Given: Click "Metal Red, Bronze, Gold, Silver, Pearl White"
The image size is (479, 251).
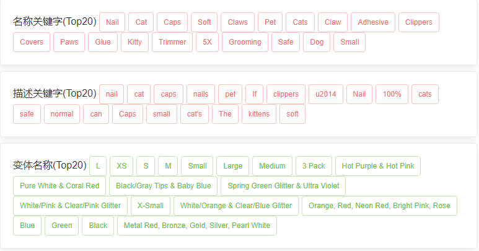Looking at the screenshot, I should coord(197,226).
